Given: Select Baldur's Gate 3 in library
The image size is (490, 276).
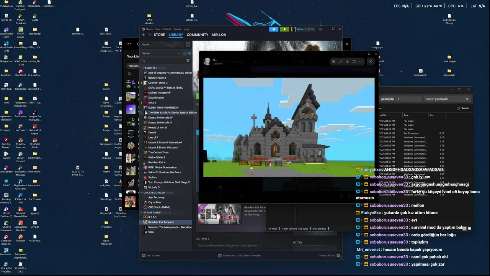Looking at the screenshot, I should coord(157,78).
